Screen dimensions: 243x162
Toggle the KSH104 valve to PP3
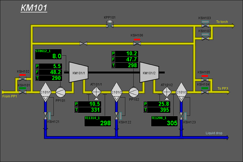[205, 92]
